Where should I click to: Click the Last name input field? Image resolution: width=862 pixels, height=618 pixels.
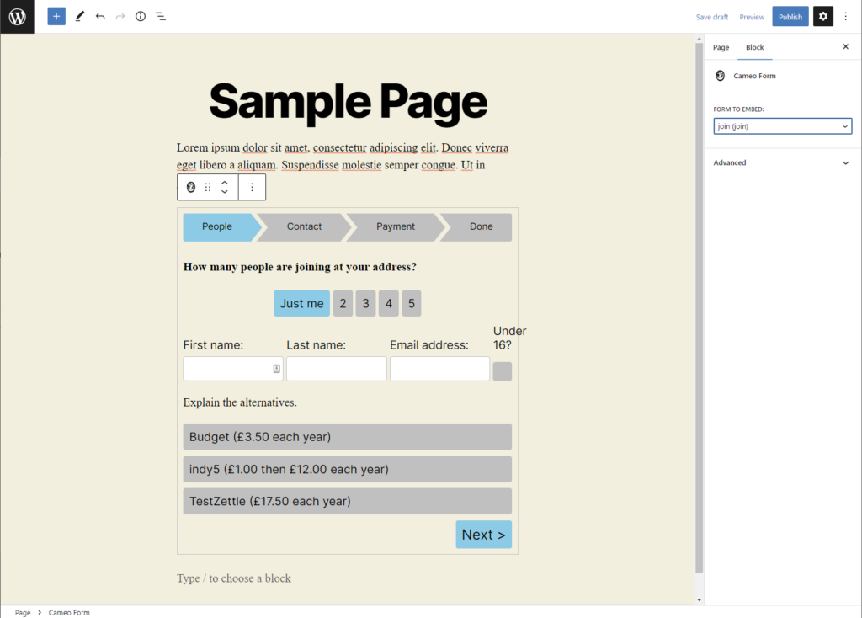337,369
